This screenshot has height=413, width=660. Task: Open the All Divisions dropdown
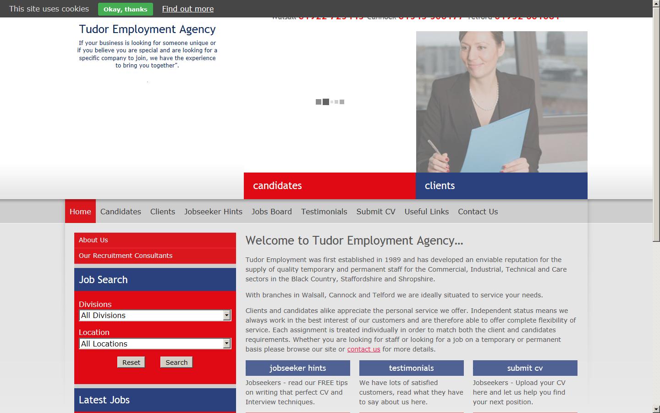pyautogui.click(x=154, y=315)
